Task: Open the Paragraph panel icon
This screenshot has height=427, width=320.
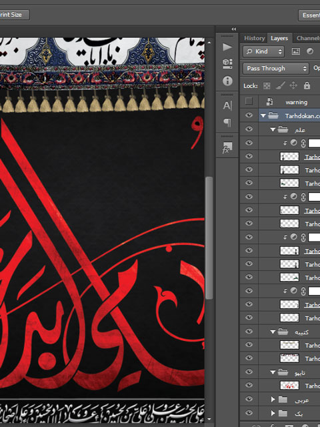Action: 227,123
